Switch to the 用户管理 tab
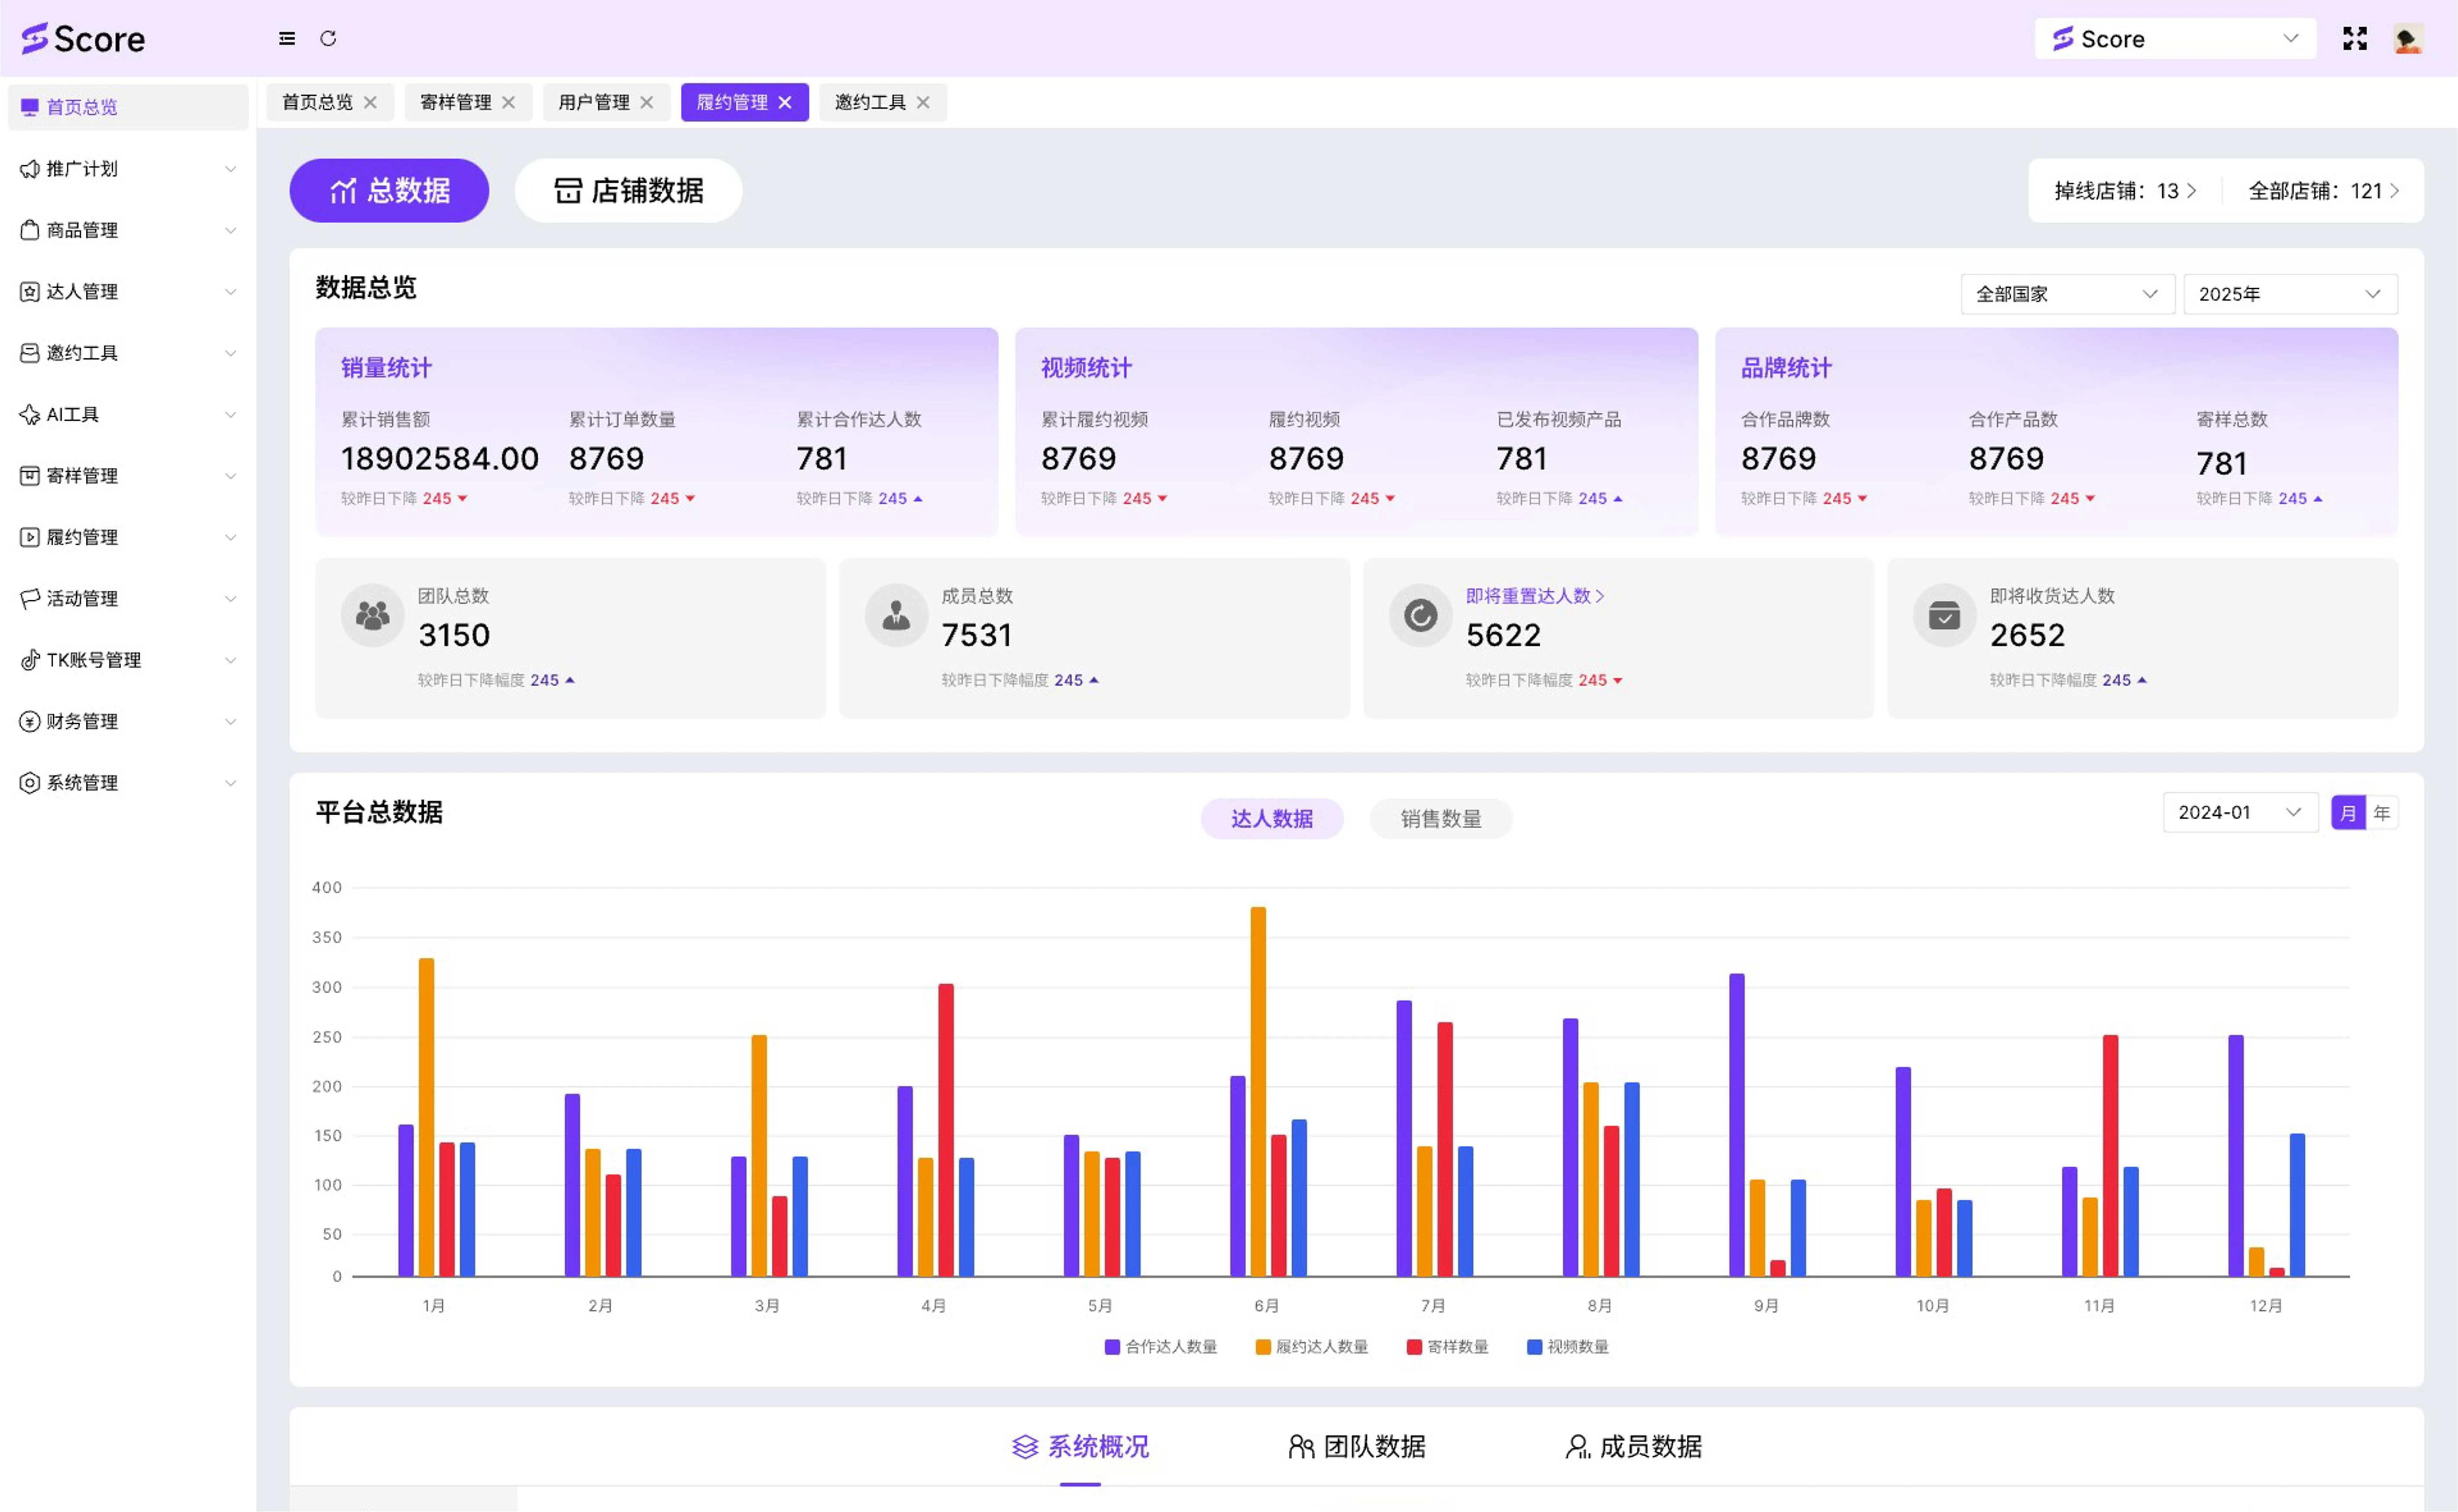The width and height of the screenshot is (2458, 1512). [x=593, y=103]
